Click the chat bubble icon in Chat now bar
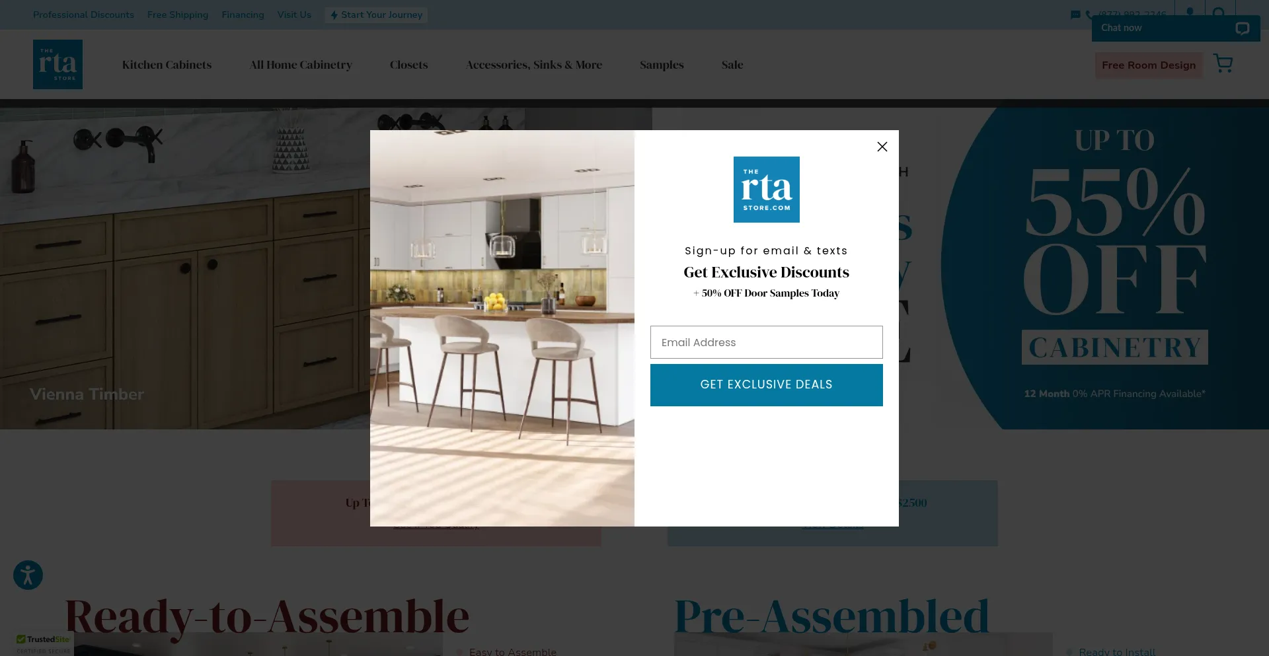 pyautogui.click(x=1242, y=28)
